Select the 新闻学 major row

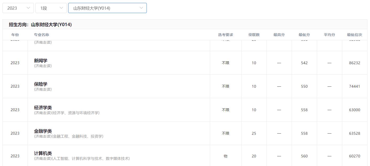(x=41, y=61)
